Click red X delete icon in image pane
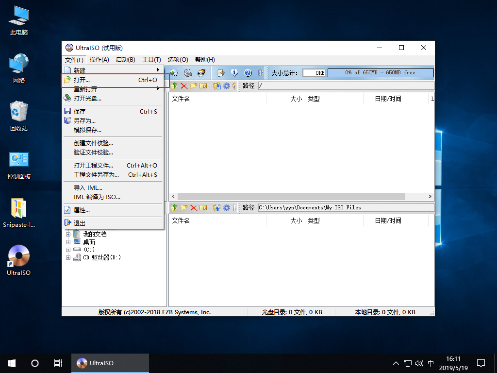Image resolution: width=497 pixels, height=373 pixels. click(x=184, y=85)
